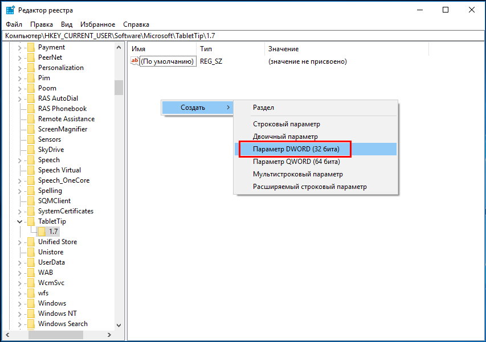Click the registry path address bar
Screen dimensions: 486x342
[x=243, y=36]
